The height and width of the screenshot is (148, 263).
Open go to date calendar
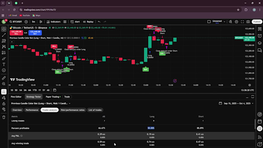click(55, 90)
